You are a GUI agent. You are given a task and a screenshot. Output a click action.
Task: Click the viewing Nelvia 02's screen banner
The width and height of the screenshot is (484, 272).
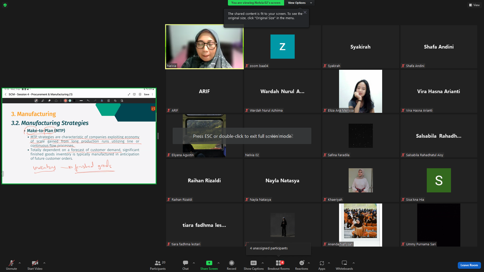click(x=256, y=3)
